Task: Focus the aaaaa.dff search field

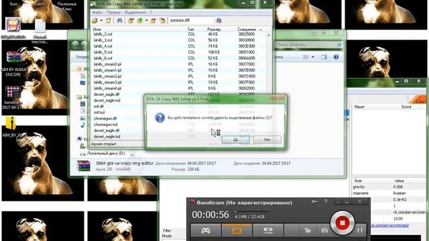Action: tap(191, 21)
